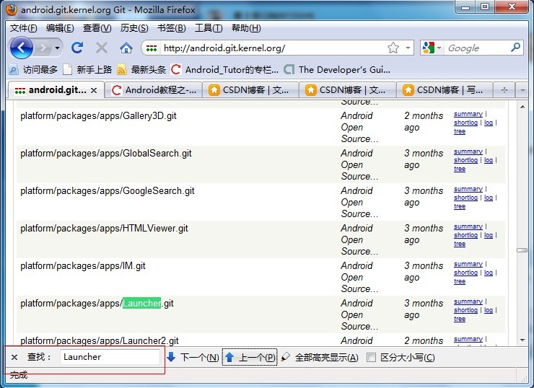Open summary link for Launcher2.git

point(468,339)
